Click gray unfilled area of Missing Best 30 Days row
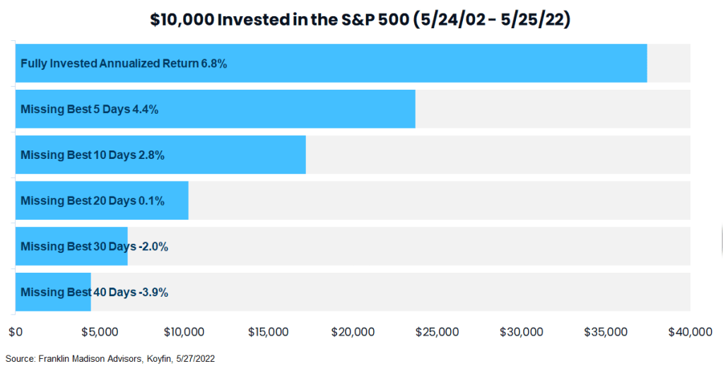Viewport: 723px width, 366px height. click(x=410, y=247)
